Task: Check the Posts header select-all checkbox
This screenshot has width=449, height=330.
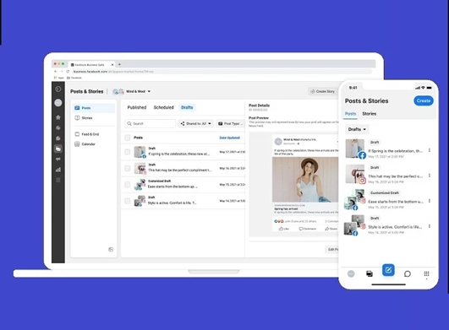Action: pos(128,138)
